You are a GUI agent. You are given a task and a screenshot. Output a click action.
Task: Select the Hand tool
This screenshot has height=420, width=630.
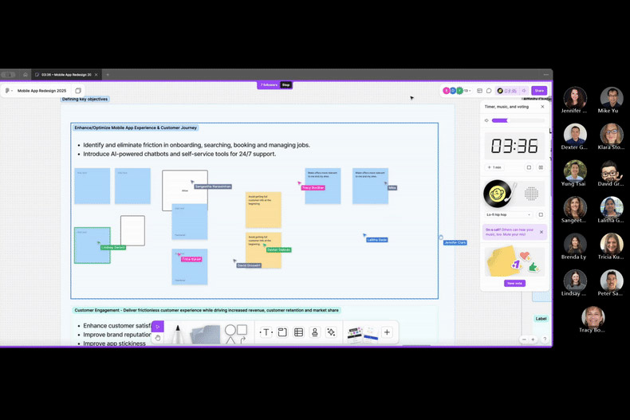point(158,338)
